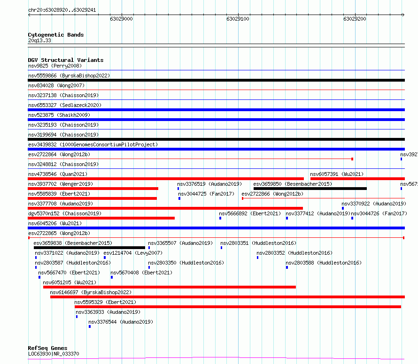Click the nsv9825 (Perry2008) variant label
Image resolution: width=418 pixels, height=364 pixels.
[x=55, y=66]
